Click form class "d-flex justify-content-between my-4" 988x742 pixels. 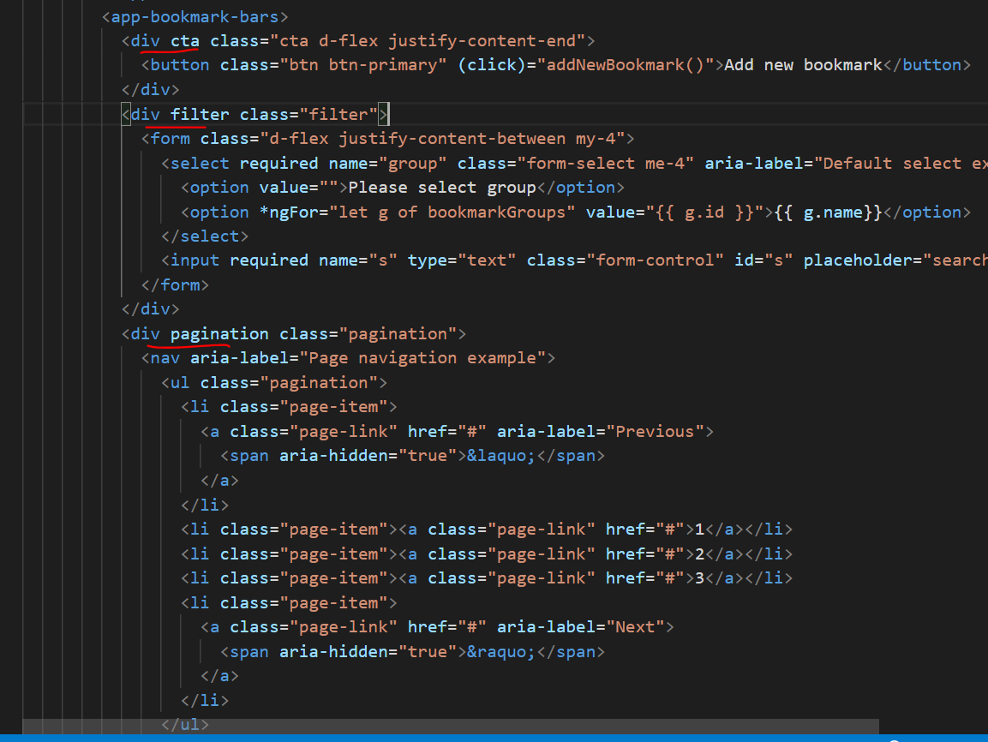pyautogui.click(x=441, y=139)
